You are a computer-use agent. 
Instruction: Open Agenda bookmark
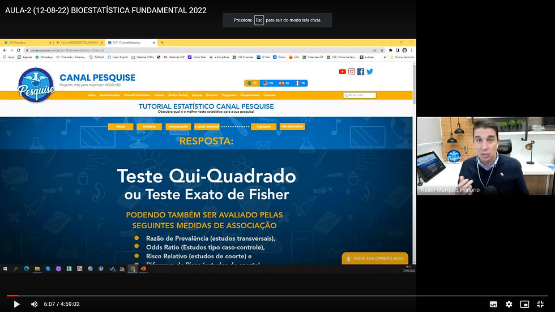(24, 57)
